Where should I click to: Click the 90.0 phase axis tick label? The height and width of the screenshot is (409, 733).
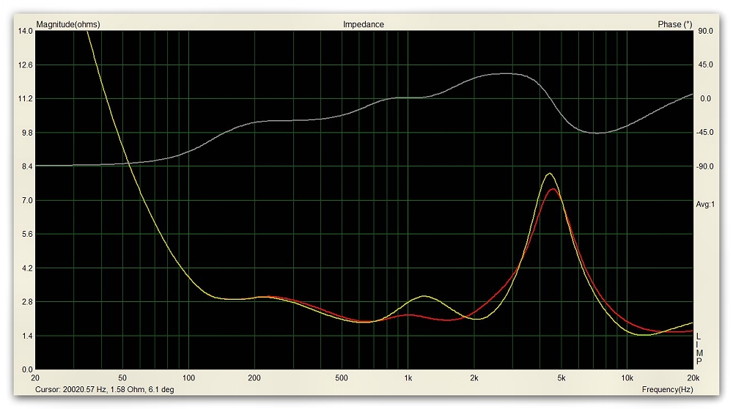pyautogui.click(x=706, y=31)
